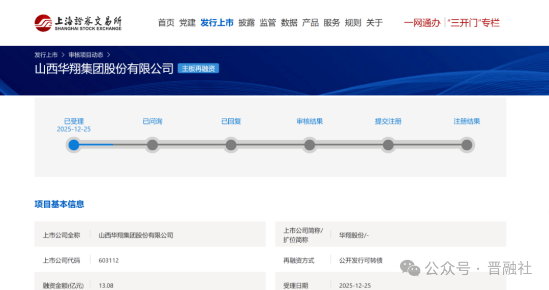Open the 规则 menu item
The height and width of the screenshot is (290, 549).
[x=353, y=23]
